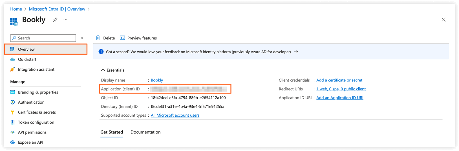
Task: Click the Essentials heading
Action: click(x=115, y=70)
